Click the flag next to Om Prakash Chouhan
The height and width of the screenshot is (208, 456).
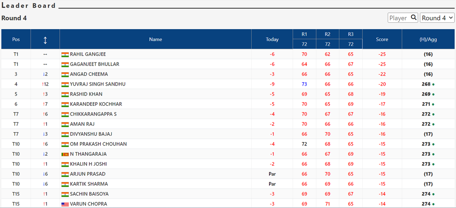coord(65,144)
